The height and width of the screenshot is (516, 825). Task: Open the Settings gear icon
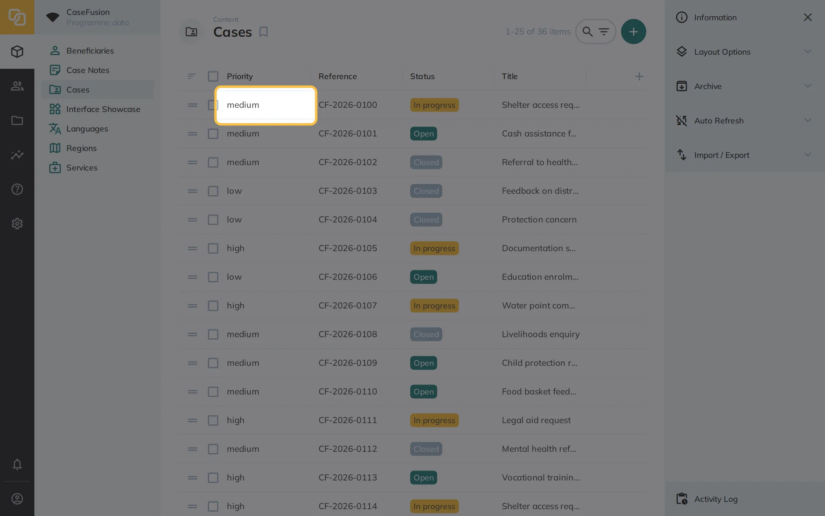click(17, 224)
